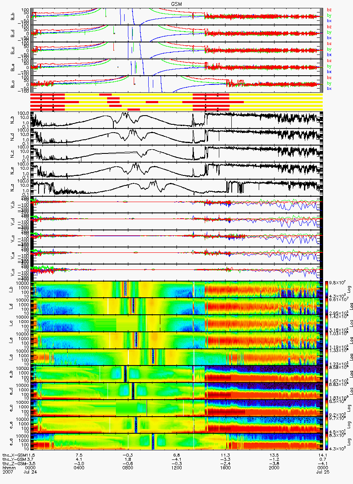The image size is (353, 484).
Task: Click the N_e density axis label
Action: [13, 171]
